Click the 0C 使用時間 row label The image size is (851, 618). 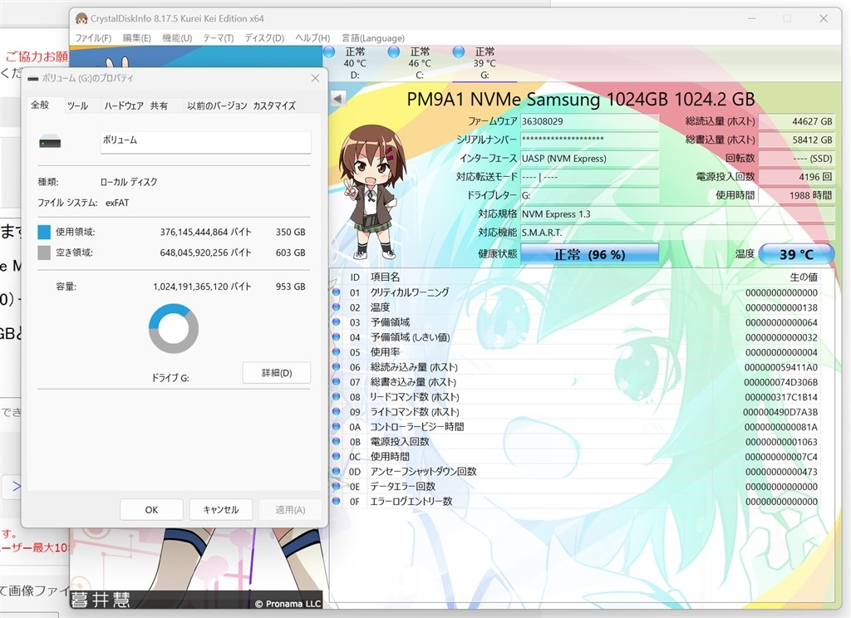click(x=390, y=457)
